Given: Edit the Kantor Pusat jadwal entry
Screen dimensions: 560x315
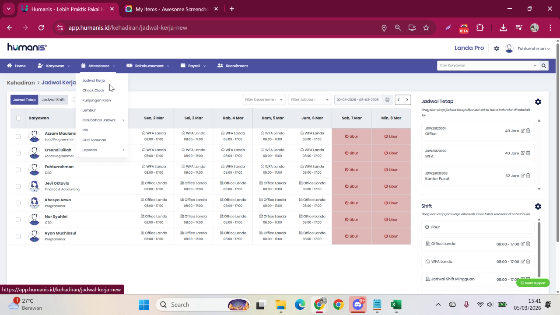Looking at the screenshot, I should click(x=523, y=175).
